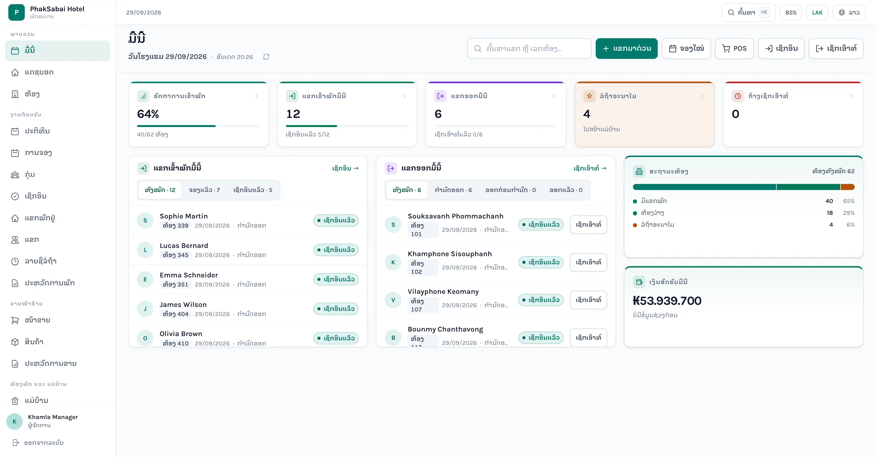876x457 pixels.
Task: Select the ອອກກ່ອນກຳນົດ · 0 tab
Action: 510,190
